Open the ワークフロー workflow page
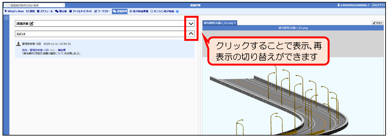The height and width of the screenshot is (140, 391). point(102,11)
